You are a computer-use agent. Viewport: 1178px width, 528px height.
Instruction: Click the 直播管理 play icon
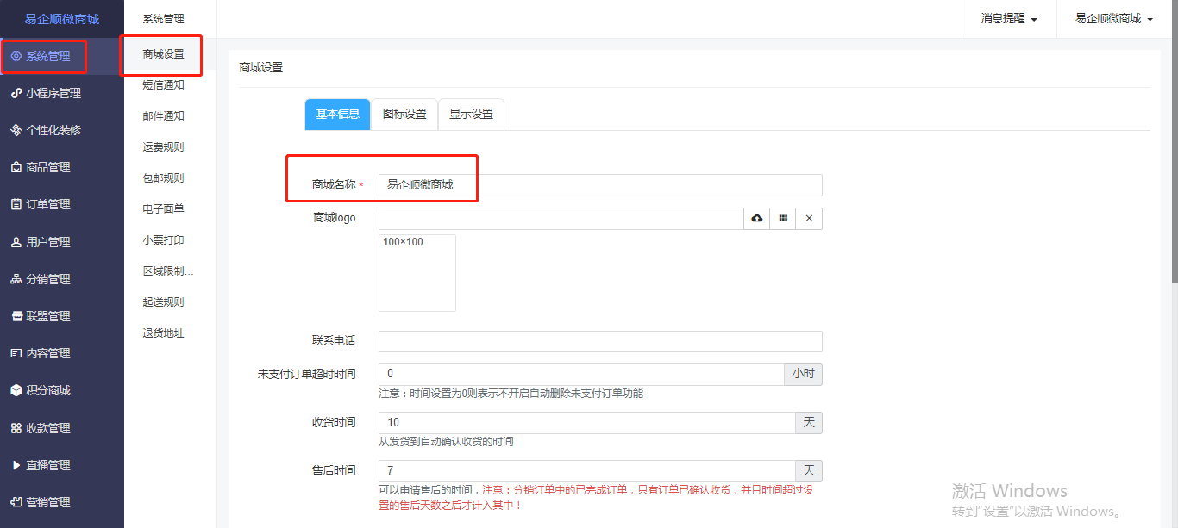click(x=16, y=465)
